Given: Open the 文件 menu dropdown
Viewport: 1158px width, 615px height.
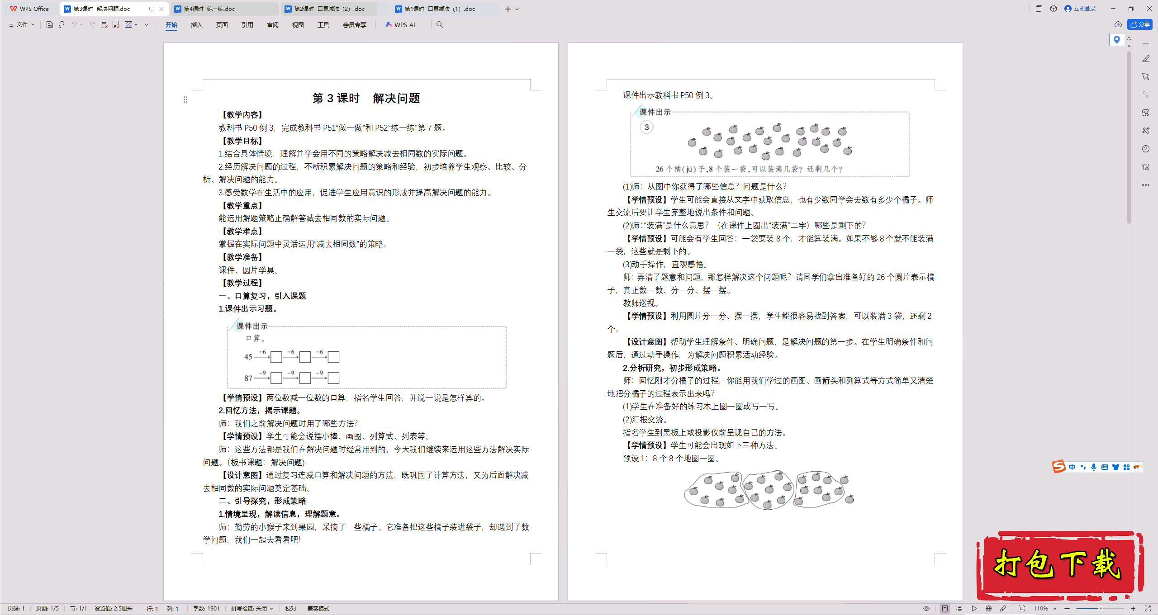Looking at the screenshot, I should pyautogui.click(x=22, y=24).
